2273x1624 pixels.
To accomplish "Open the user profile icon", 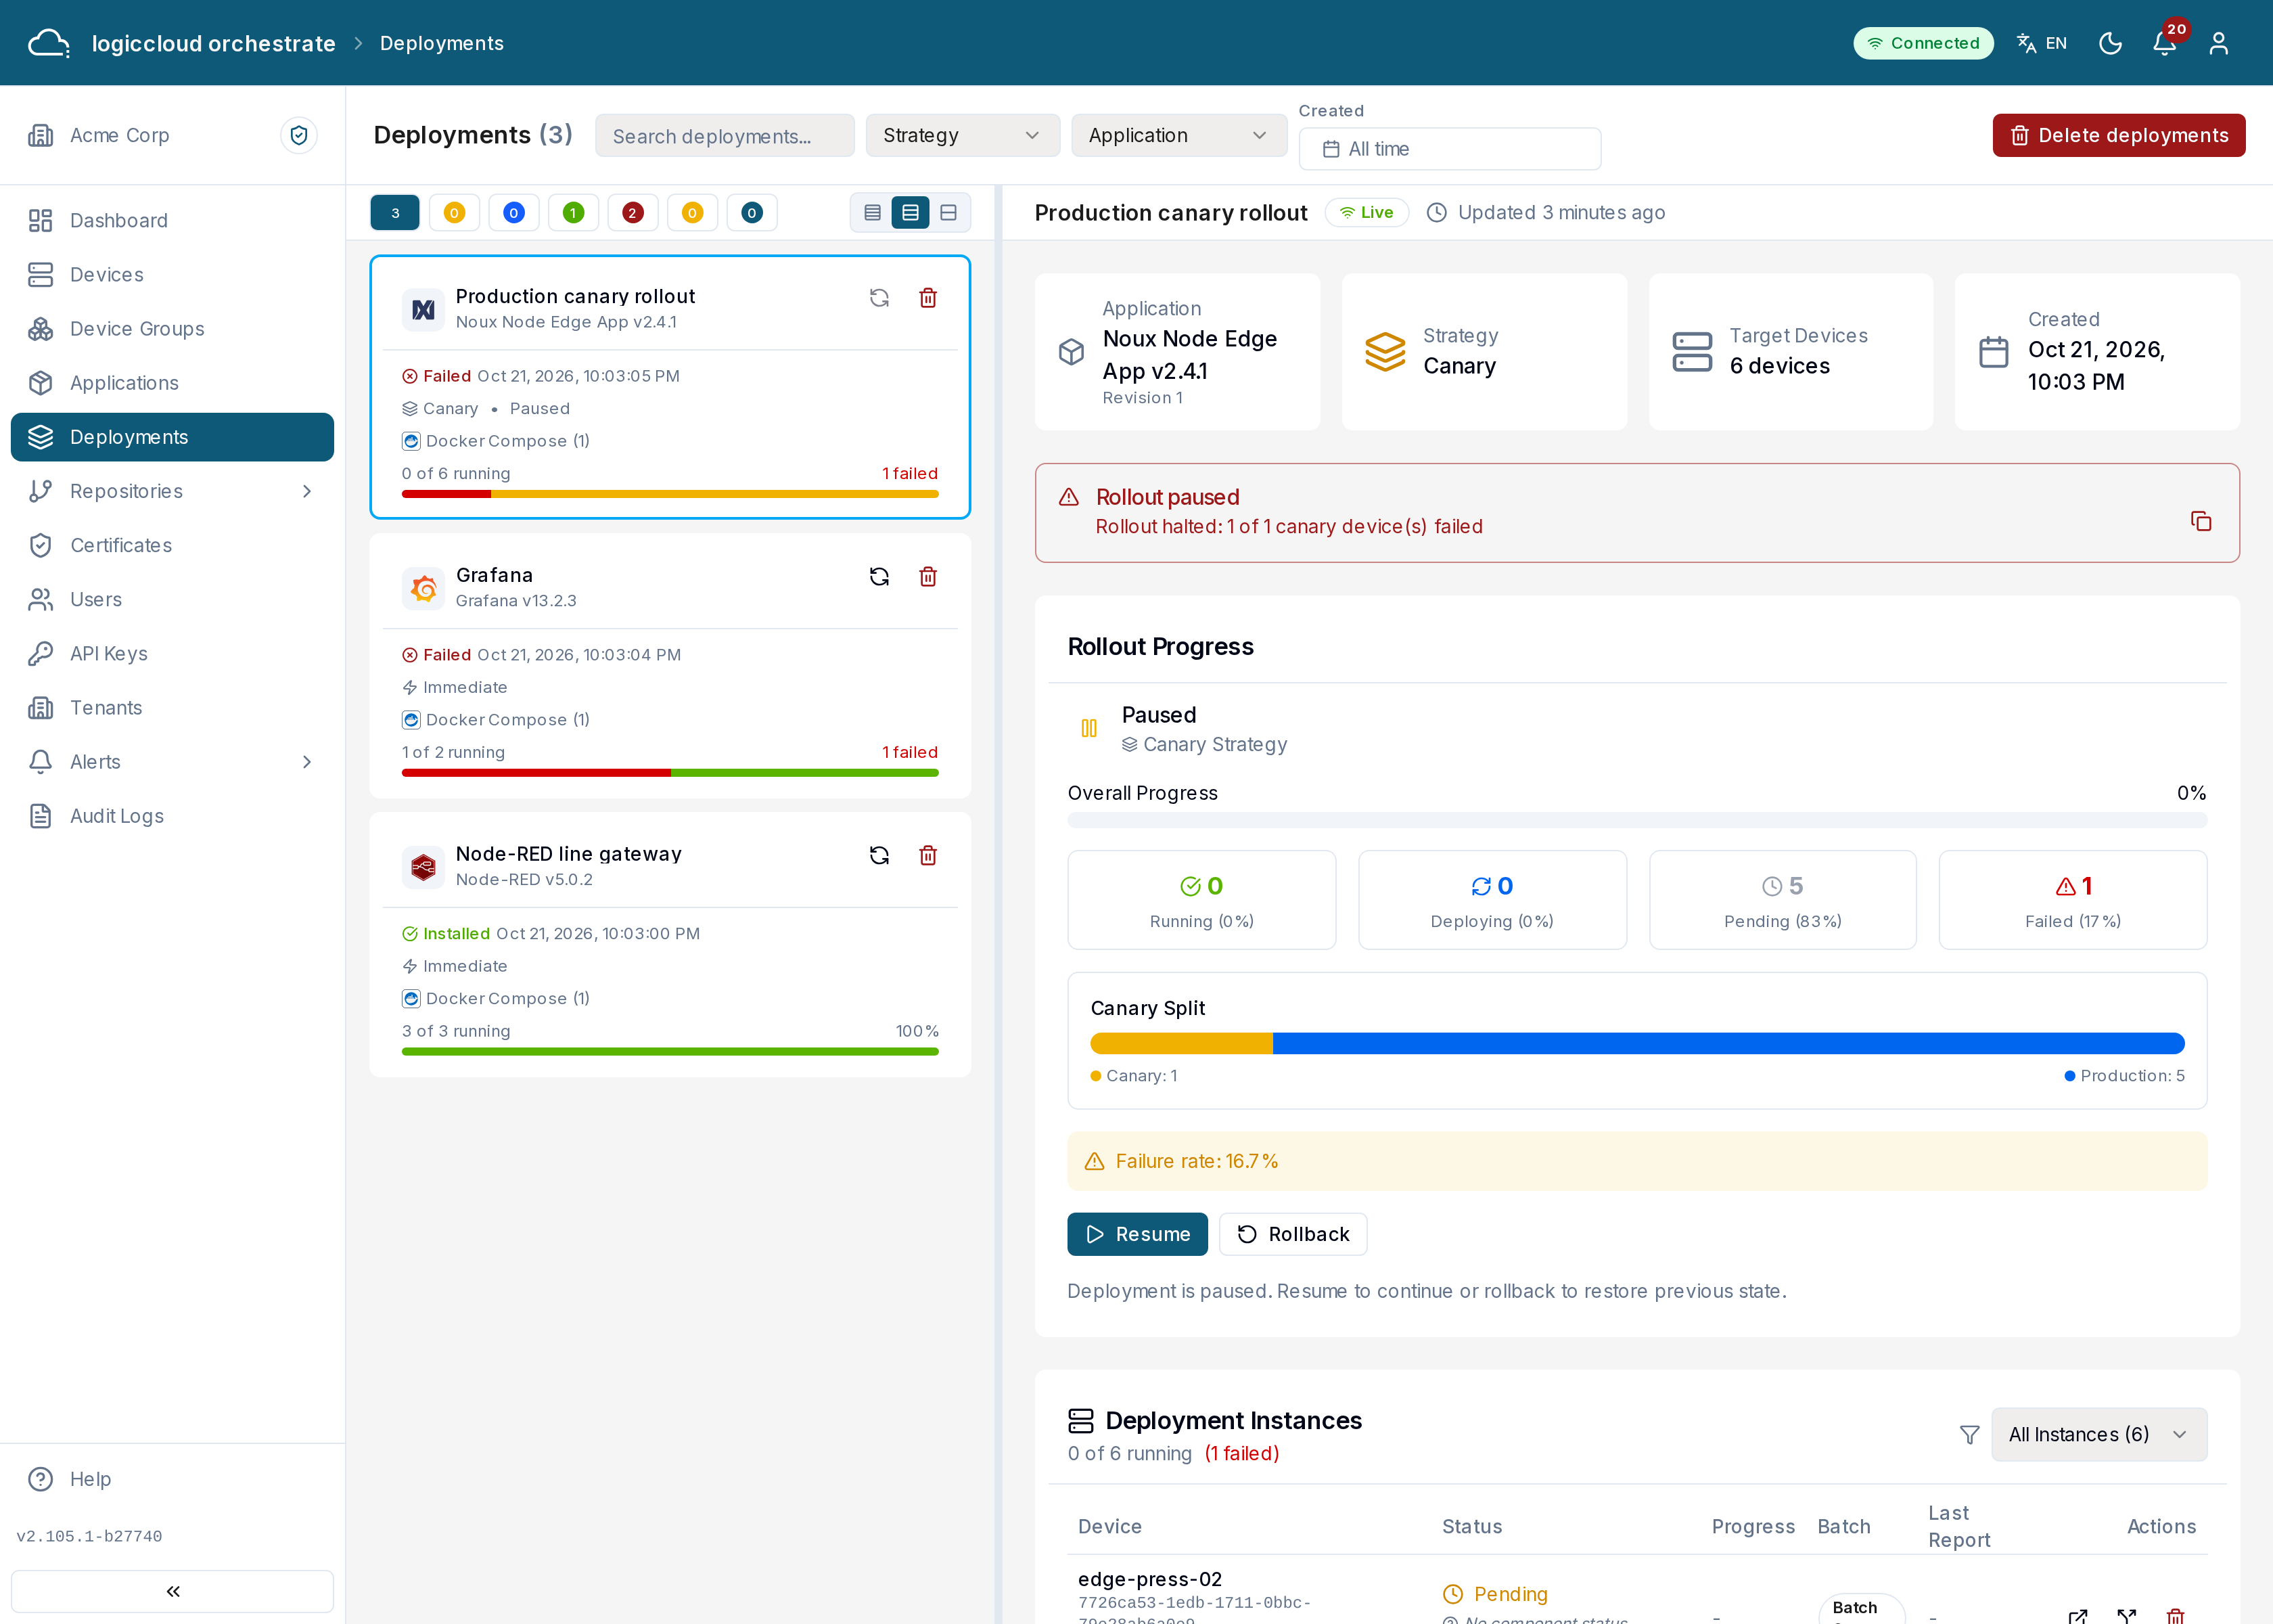I will 2219,43.
